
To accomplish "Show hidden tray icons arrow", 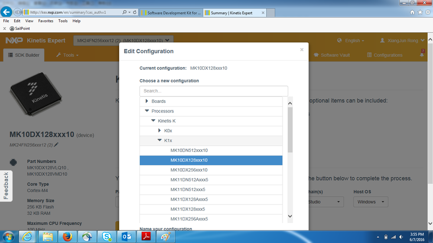I will click(x=378, y=237).
